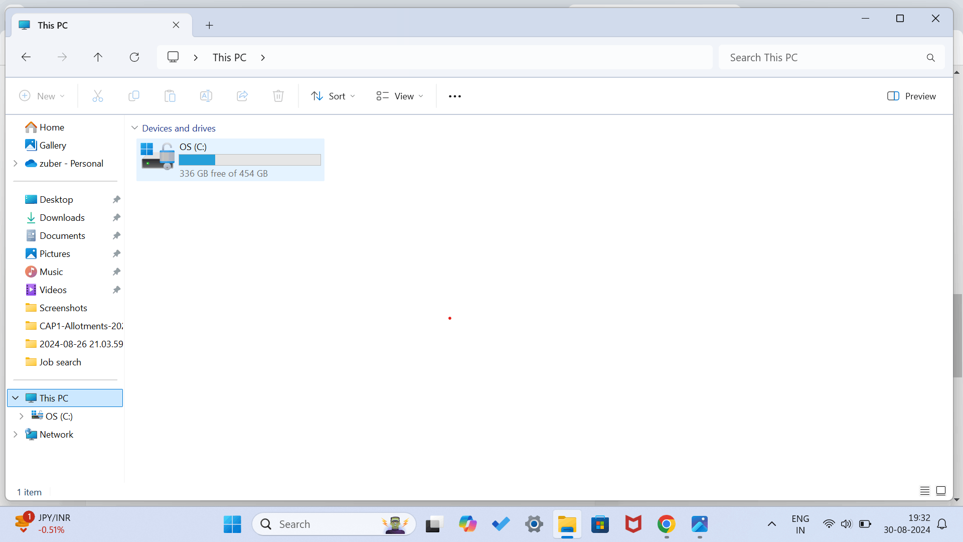The image size is (963, 542).
Task: Click the Copy icon in toolbar
Action: coord(134,96)
